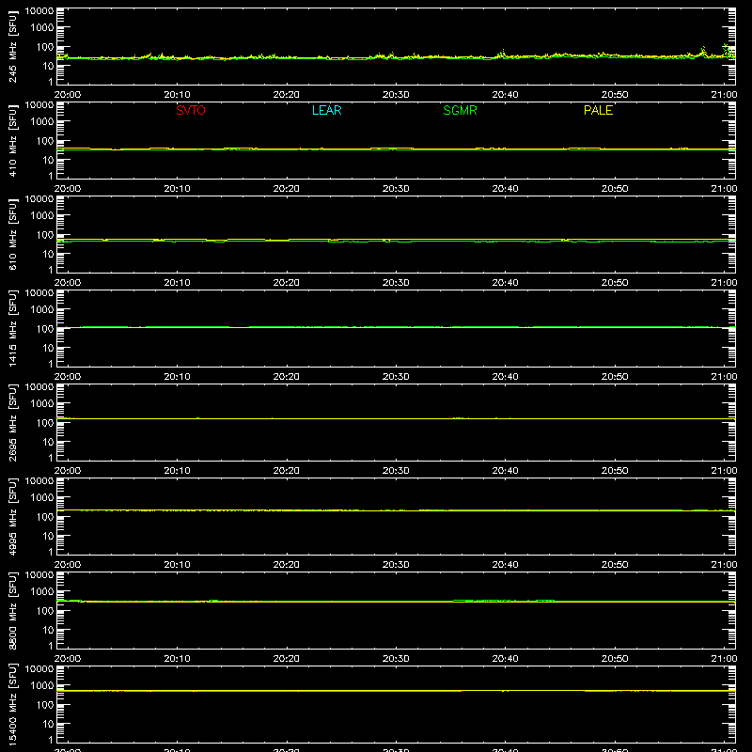The height and width of the screenshot is (752, 752).
Task: Click the 245 MHz panel's 20:40 time label
Action: click(x=505, y=95)
